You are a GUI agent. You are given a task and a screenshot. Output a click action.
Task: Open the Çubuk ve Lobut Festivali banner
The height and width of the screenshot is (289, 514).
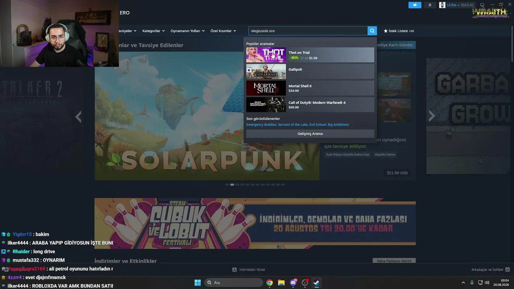[255, 223]
